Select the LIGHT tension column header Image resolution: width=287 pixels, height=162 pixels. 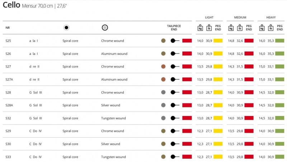[x=209, y=17]
